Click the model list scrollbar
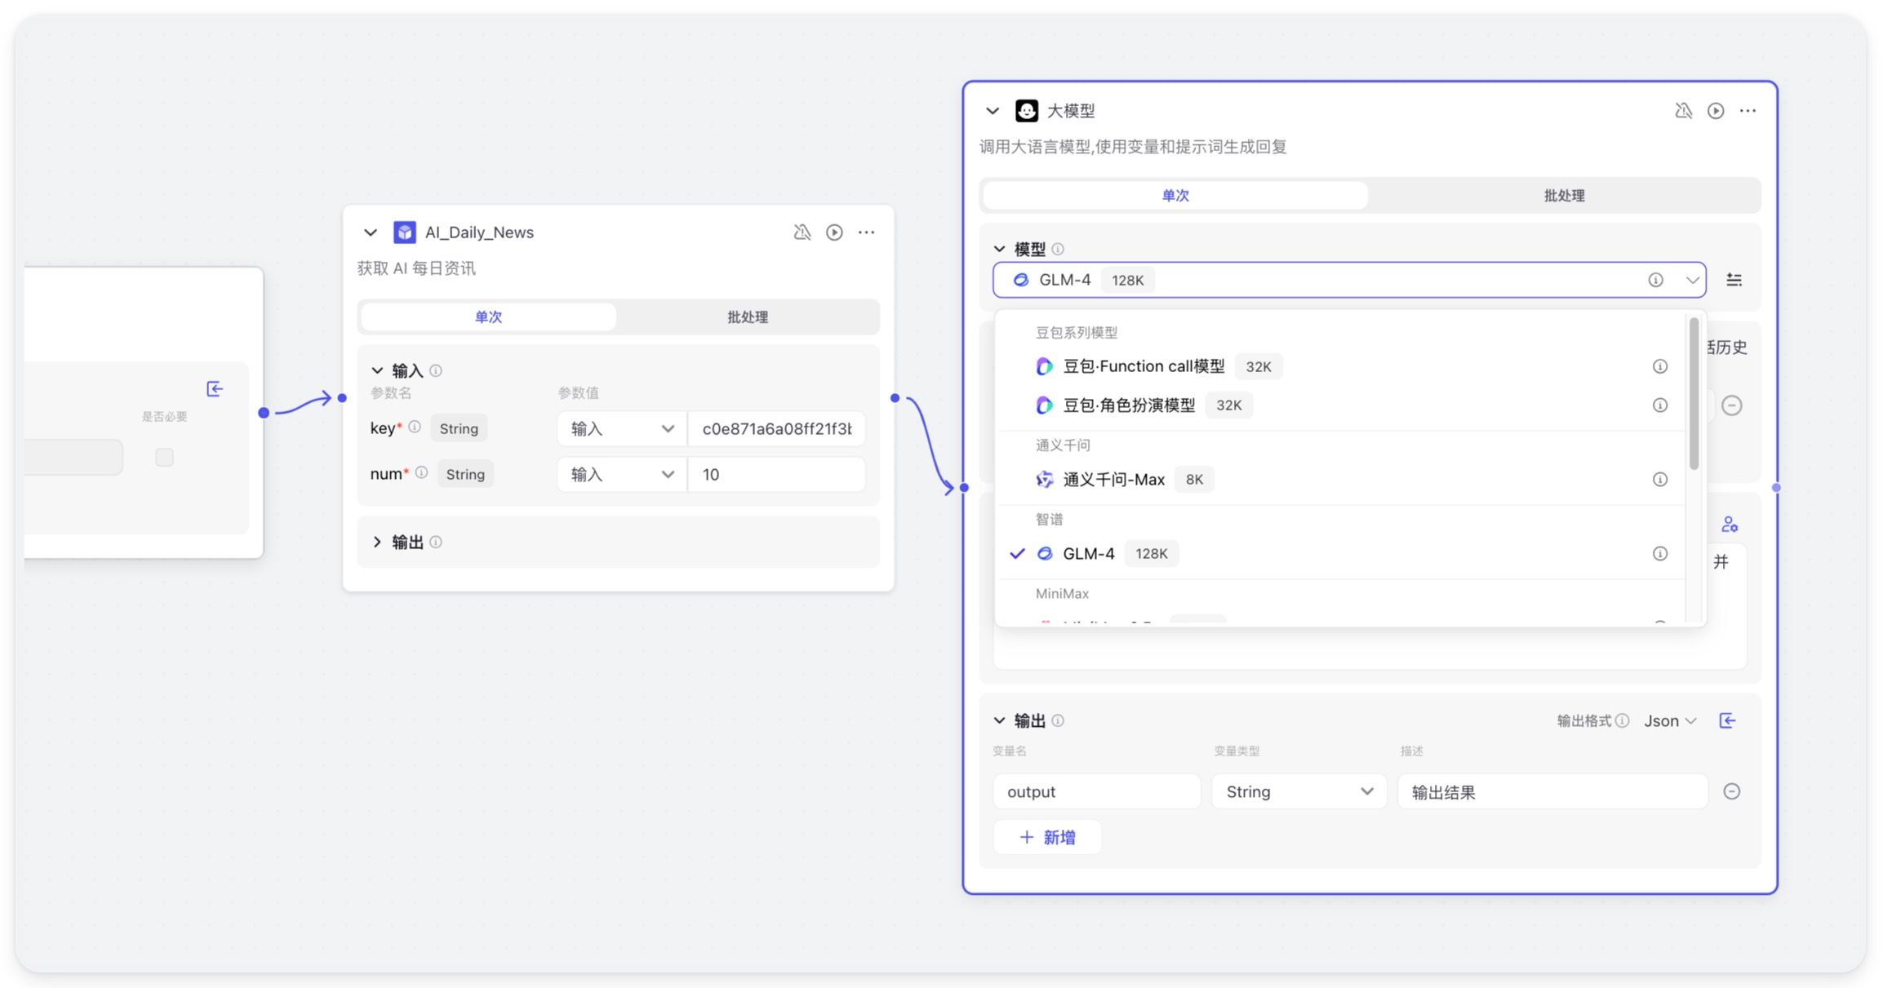The width and height of the screenshot is (1883, 988). point(1694,392)
